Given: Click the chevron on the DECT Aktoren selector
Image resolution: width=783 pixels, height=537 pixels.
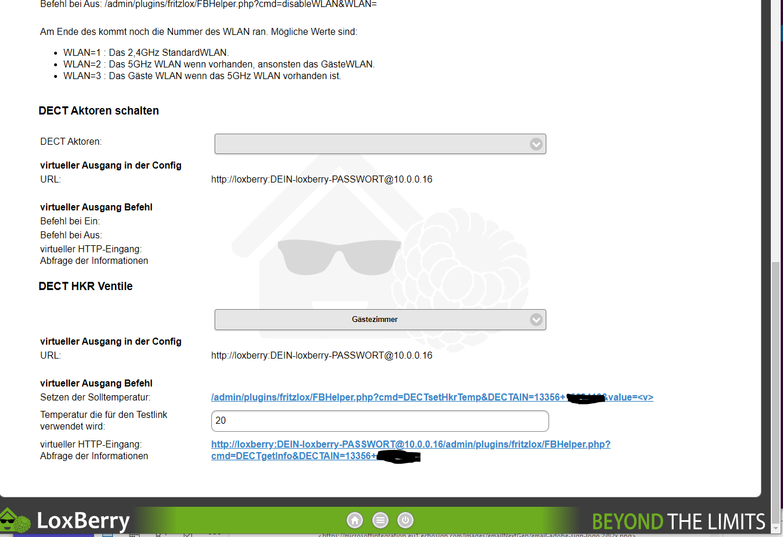Looking at the screenshot, I should [536, 144].
